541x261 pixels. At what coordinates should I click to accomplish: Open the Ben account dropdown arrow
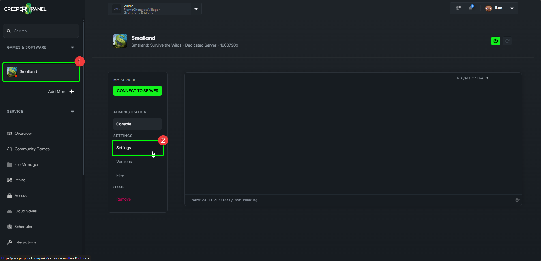tap(512, 8)
